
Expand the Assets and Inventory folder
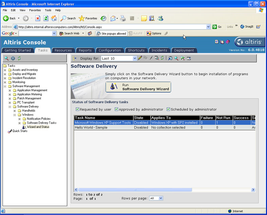point(5,70)
